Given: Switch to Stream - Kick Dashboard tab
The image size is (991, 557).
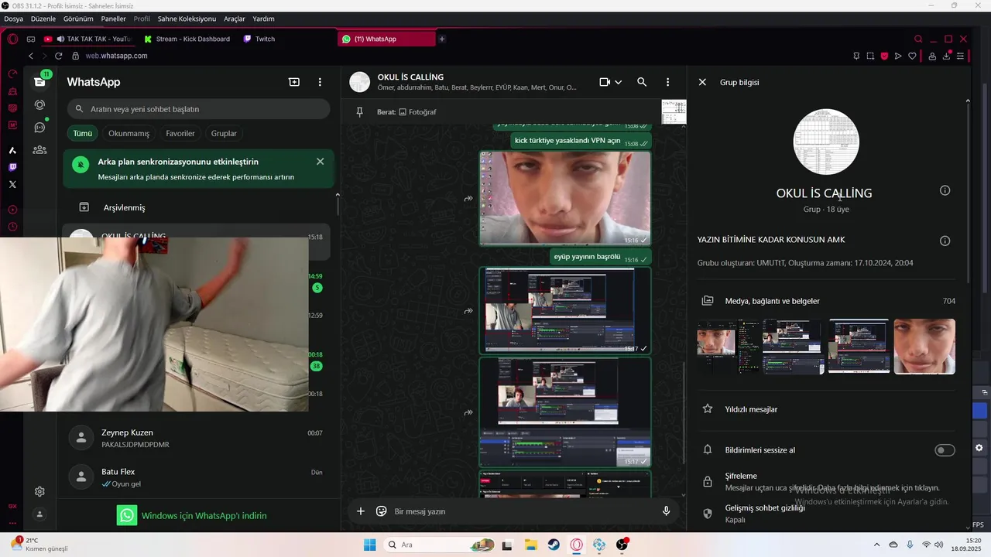Looking at the screenshot, I should [x=187, y=39].
